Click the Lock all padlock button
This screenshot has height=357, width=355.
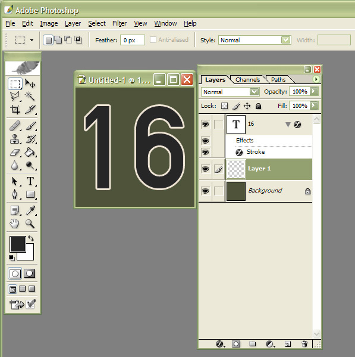coord(258,106)
